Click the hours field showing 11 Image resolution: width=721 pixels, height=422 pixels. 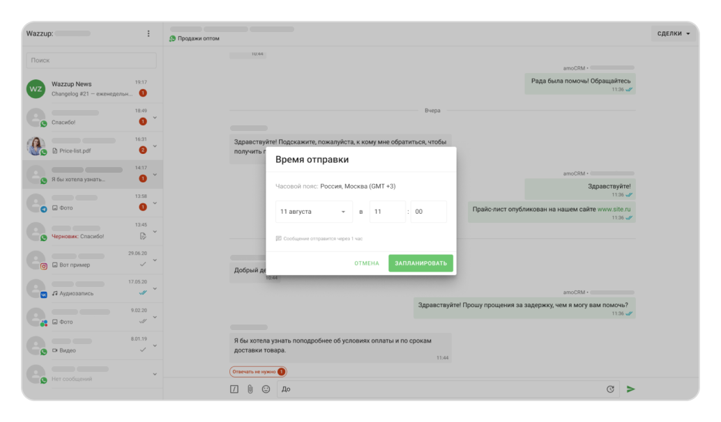pyautogui.click(x=387, y=212)
